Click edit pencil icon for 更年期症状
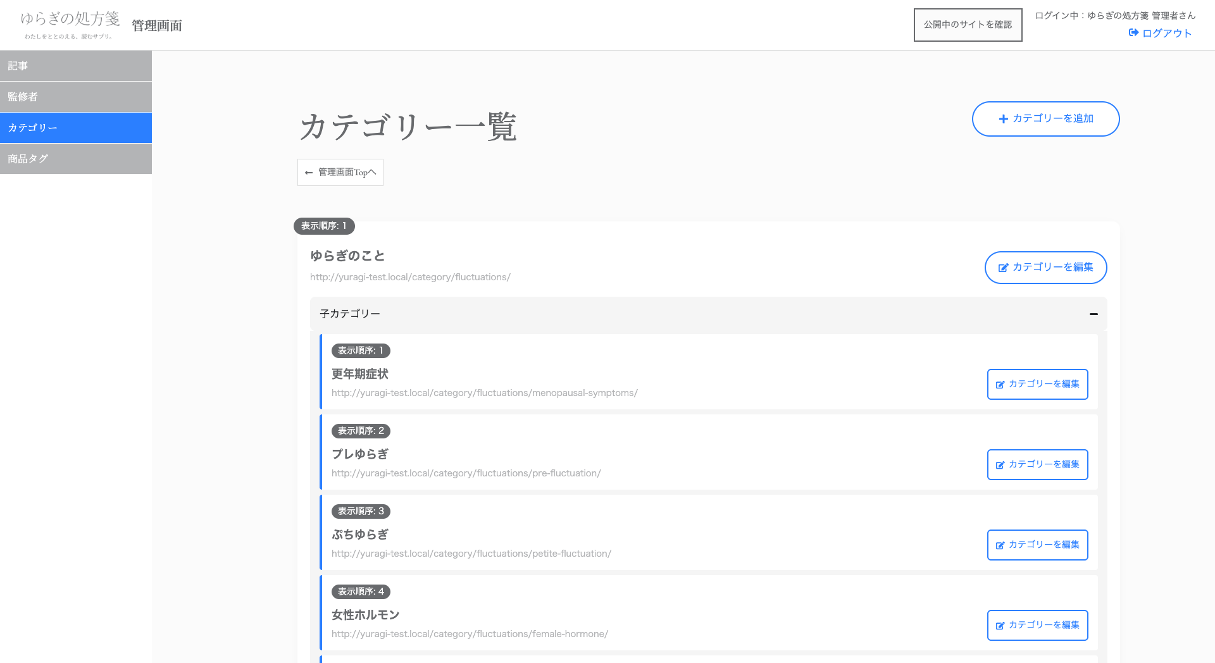Screen dimensions: 1215x663 point(1000,385)
